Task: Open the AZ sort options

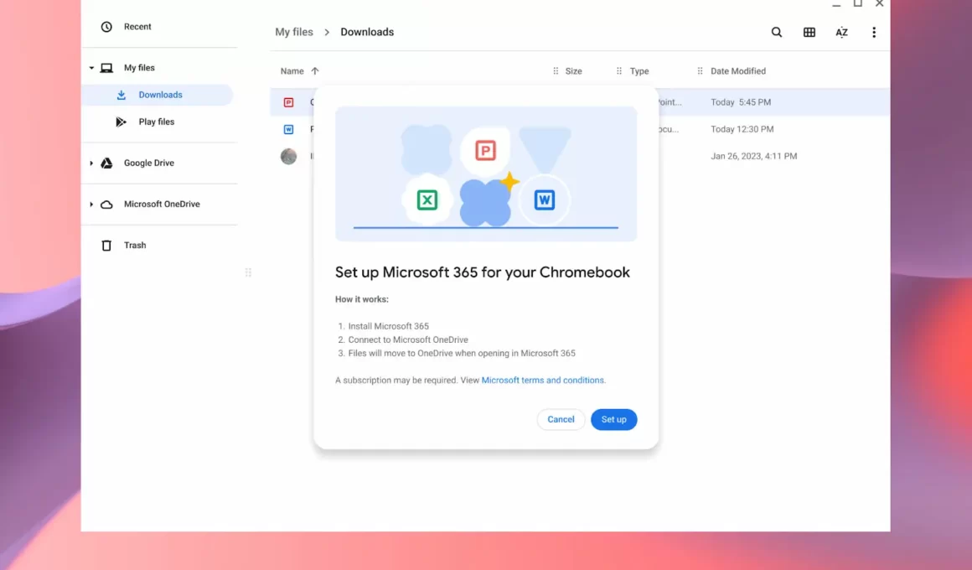Action: click(x=841, y=33)
